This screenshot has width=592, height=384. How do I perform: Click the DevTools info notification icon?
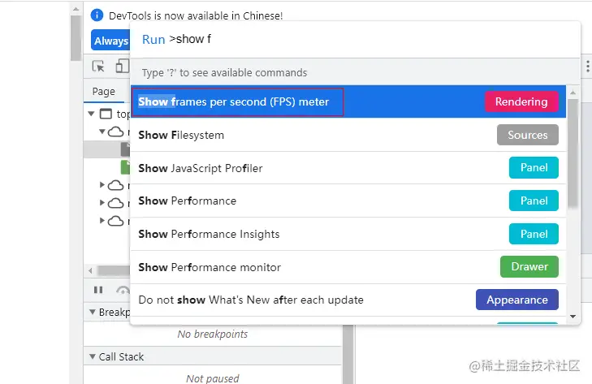(x=97, y=15)
